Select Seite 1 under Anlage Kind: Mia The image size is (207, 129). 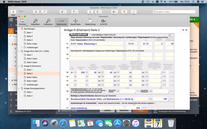click(30, 55)
